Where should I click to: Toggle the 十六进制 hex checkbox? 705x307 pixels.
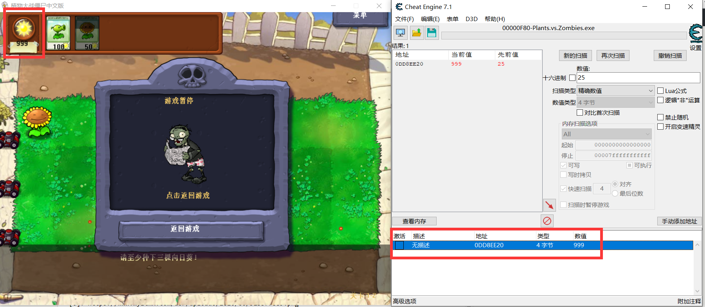tap(572, 78)
